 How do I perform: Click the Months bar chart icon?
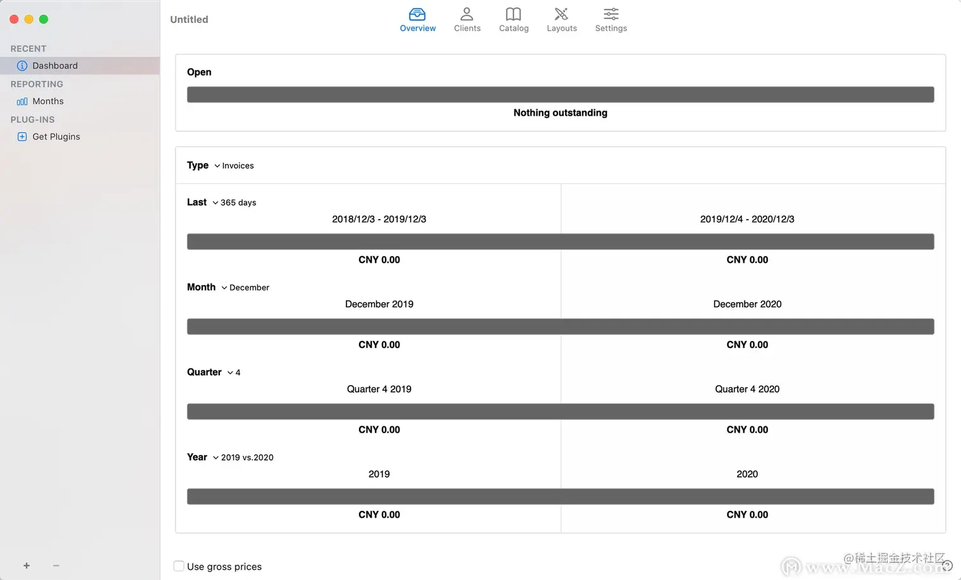pyautogui.click(x=22, y=101)
